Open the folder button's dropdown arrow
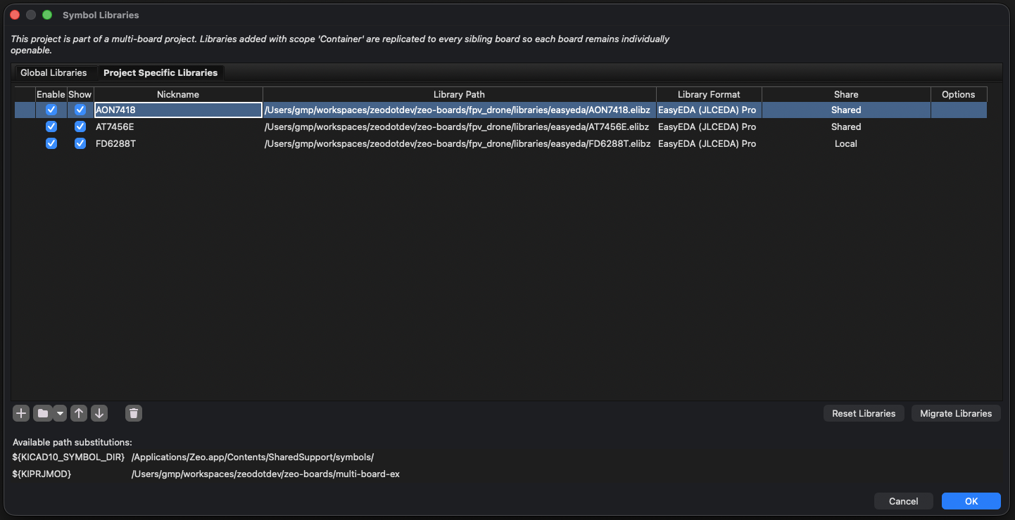This screenshot has width=1015, height=520. point(61,413)
